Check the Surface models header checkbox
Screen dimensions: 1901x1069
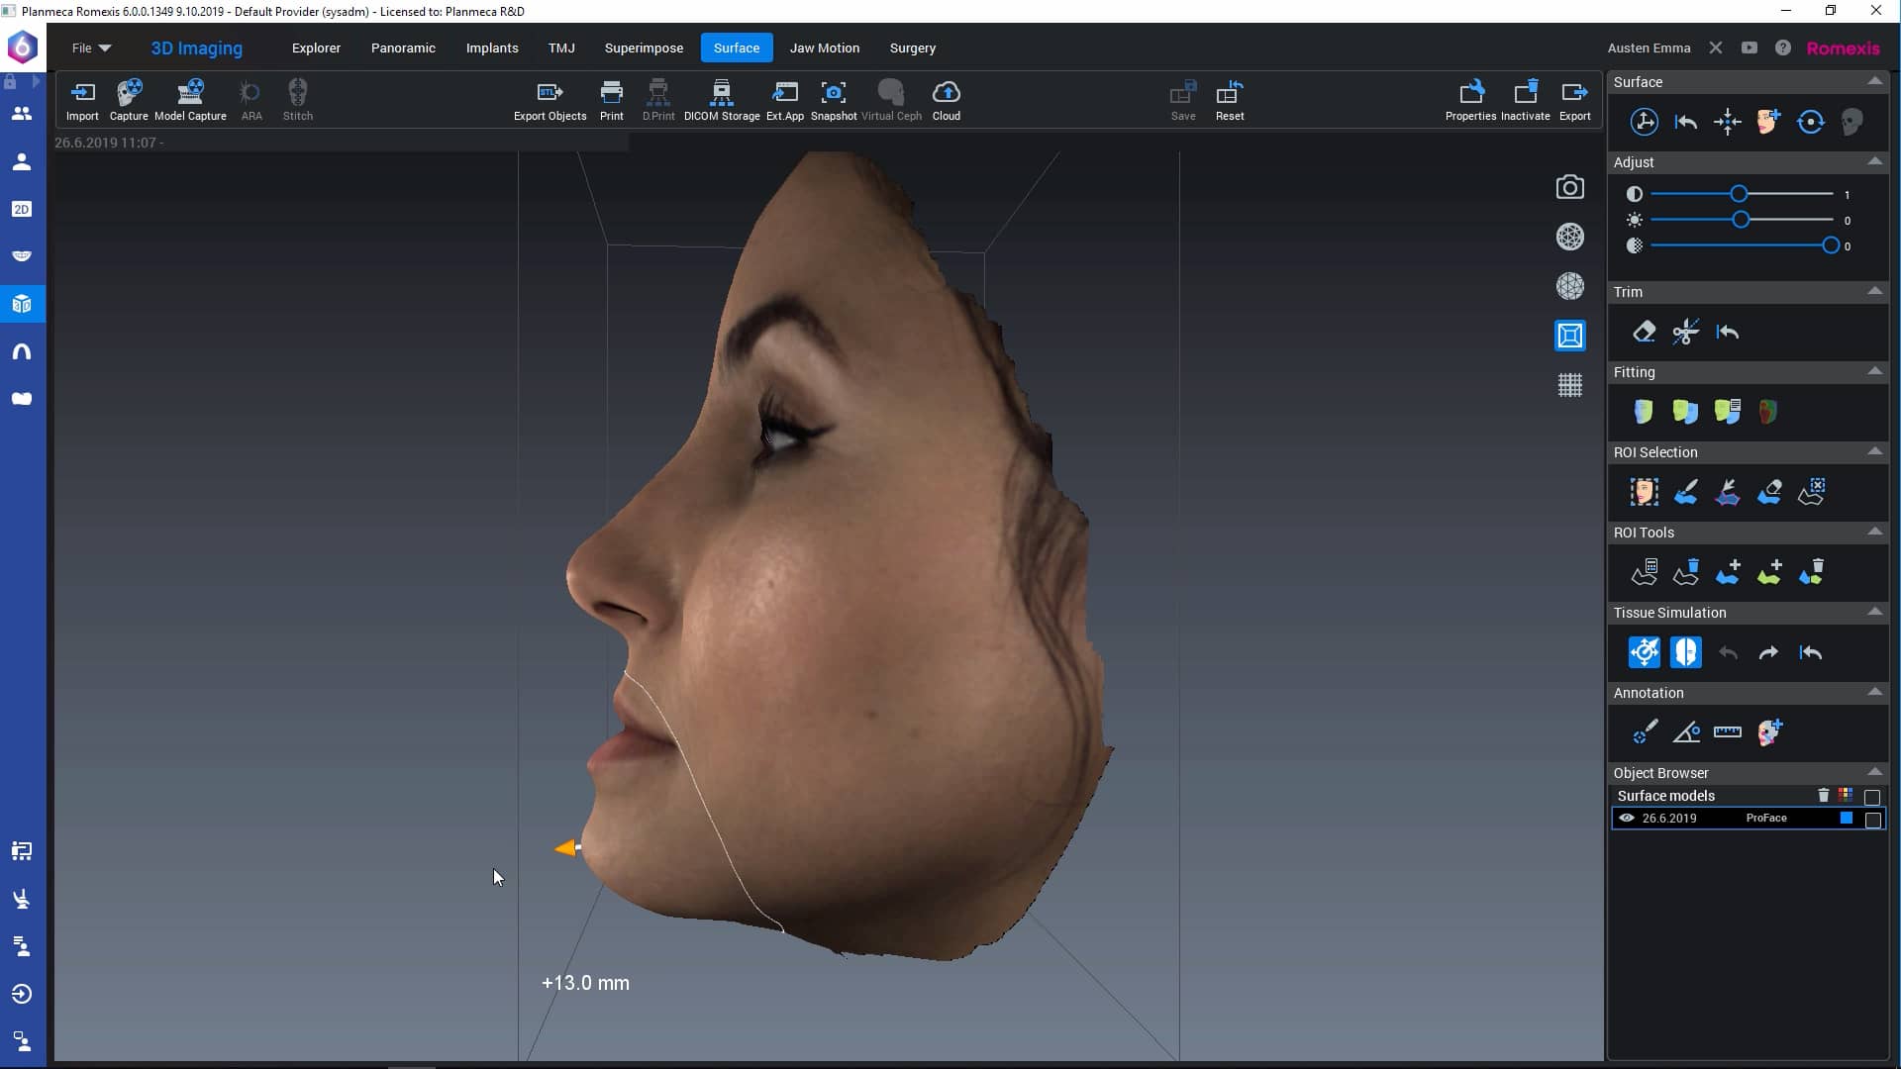1872,796
